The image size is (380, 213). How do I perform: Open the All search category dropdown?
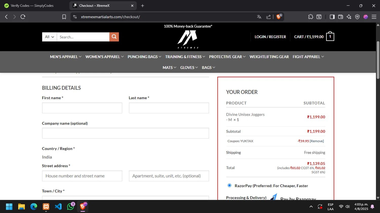49,37
